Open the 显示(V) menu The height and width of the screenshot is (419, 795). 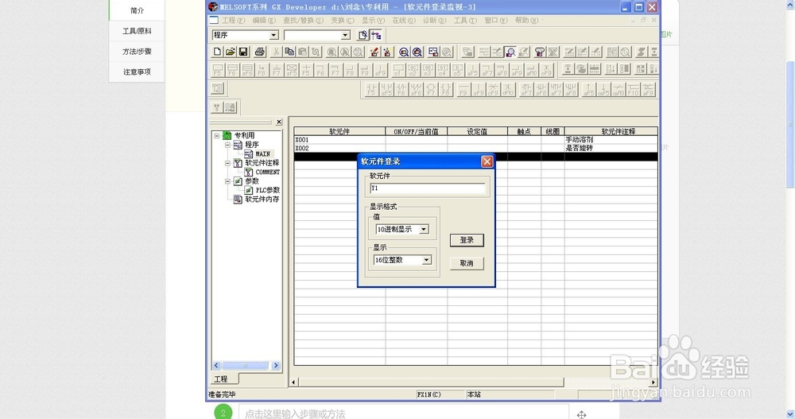(x=373, y=21)
